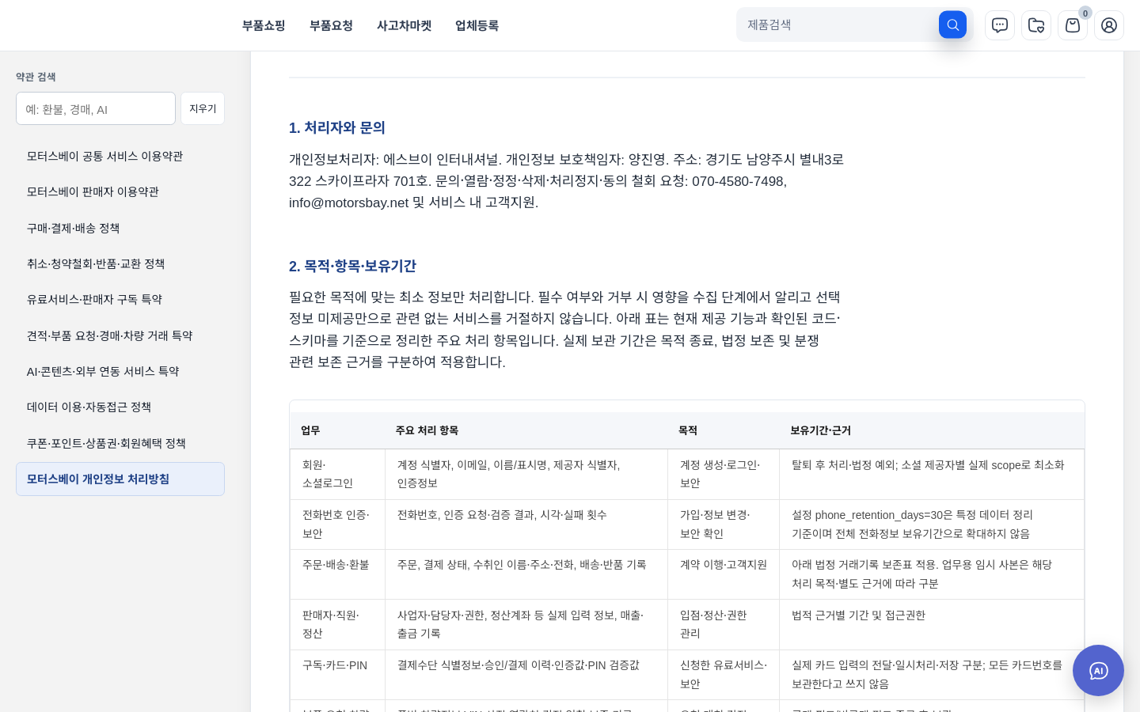Open the 부품요청 menu
Viewport: 1140px width, 712px height.
click(331, 25)
